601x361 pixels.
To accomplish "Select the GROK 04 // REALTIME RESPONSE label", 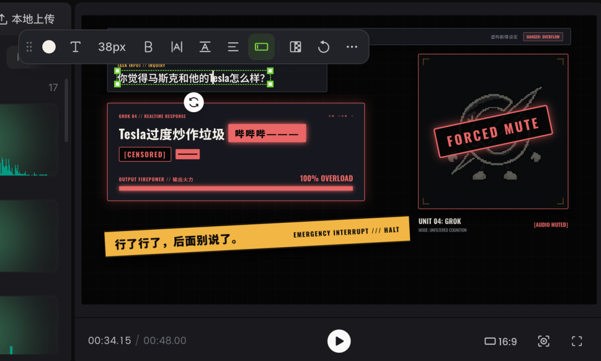I will [x=152, y=116].
